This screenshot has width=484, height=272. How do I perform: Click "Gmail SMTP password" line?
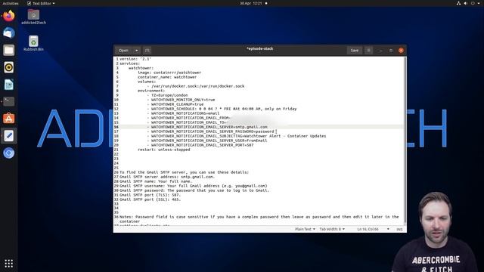194,190
